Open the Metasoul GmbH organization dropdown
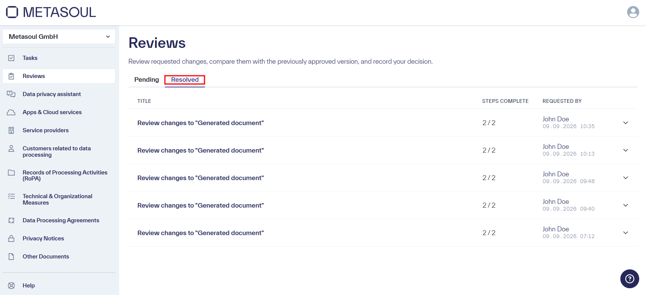Viewport: 646px width, 295px height. click(59, 37)
